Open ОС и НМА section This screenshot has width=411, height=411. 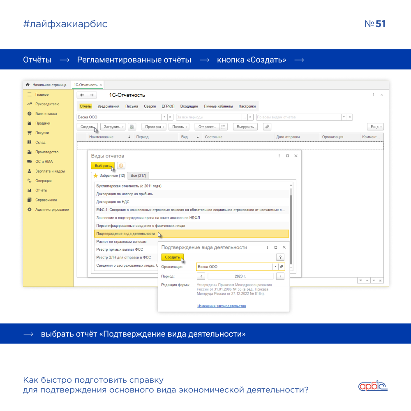coord(44,162)
